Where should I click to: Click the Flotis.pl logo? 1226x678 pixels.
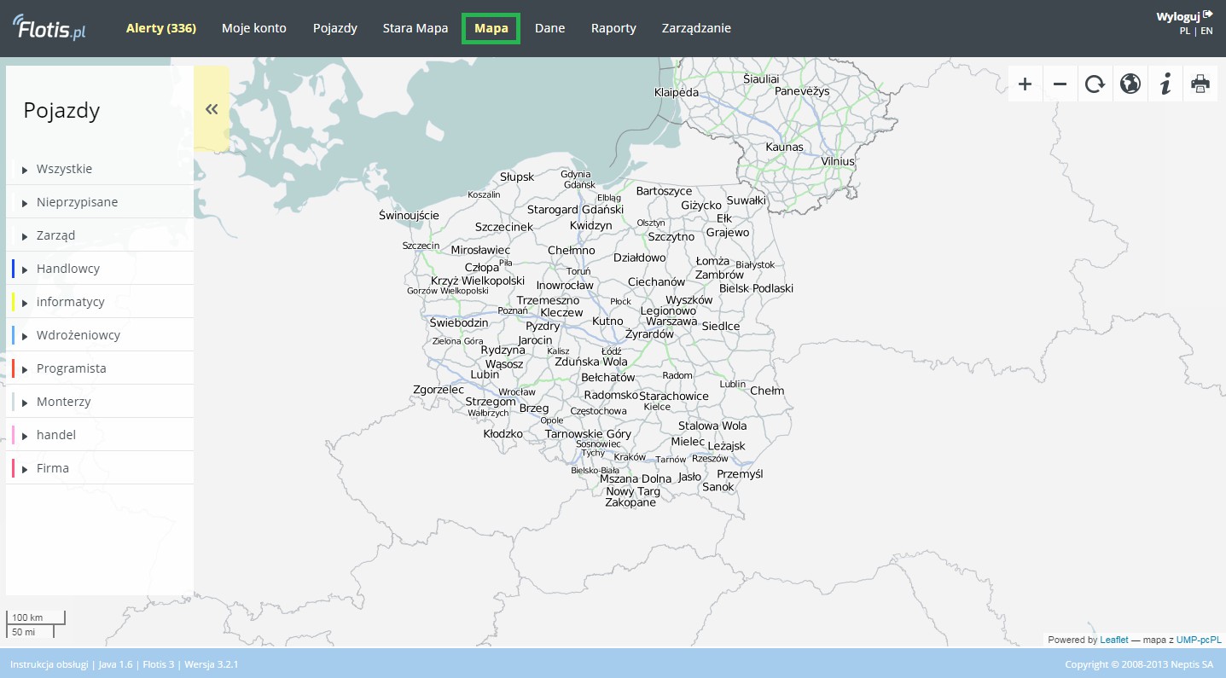[50, 28]
